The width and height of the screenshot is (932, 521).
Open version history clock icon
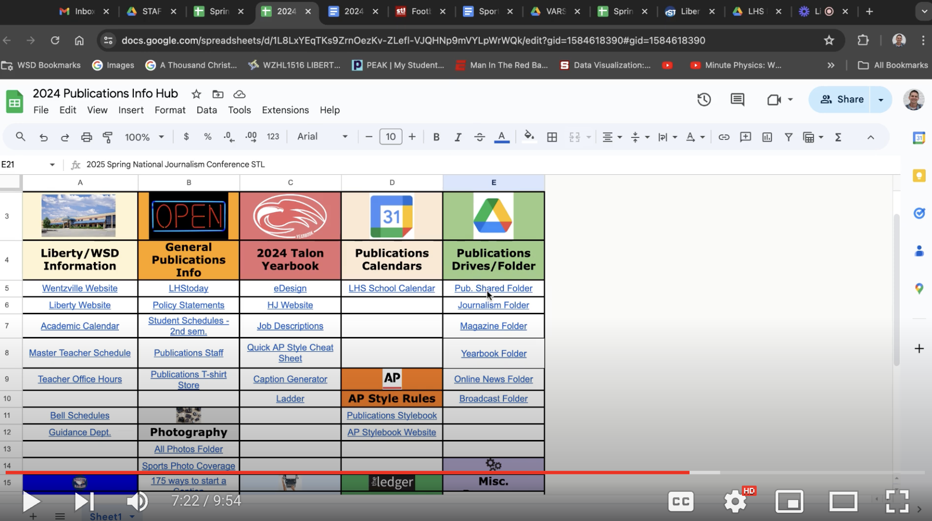coord(704,99)
